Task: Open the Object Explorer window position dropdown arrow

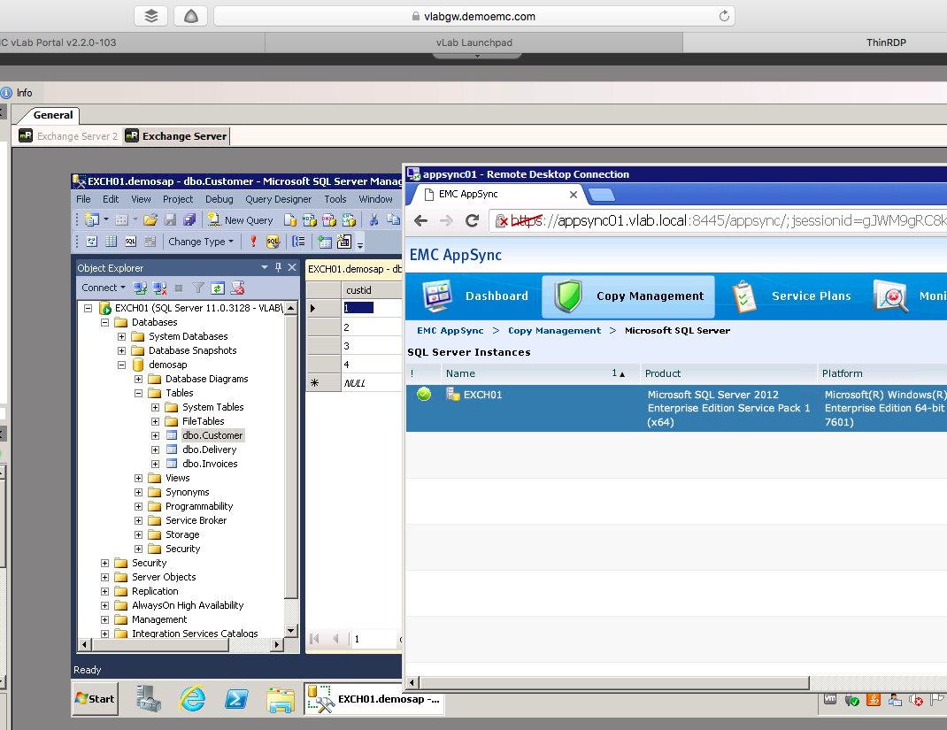Action: [265, 267]
